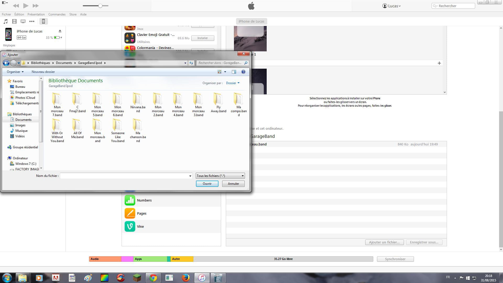Expand the Organiser par Dossier dropdown
Image resolution: width=503 pixels, height=283 pixels.
pyautogui.click(x=233, y=83)
